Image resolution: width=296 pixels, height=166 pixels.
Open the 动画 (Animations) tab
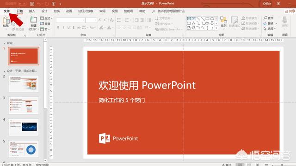pyautogui.click(x=69, y=11)
